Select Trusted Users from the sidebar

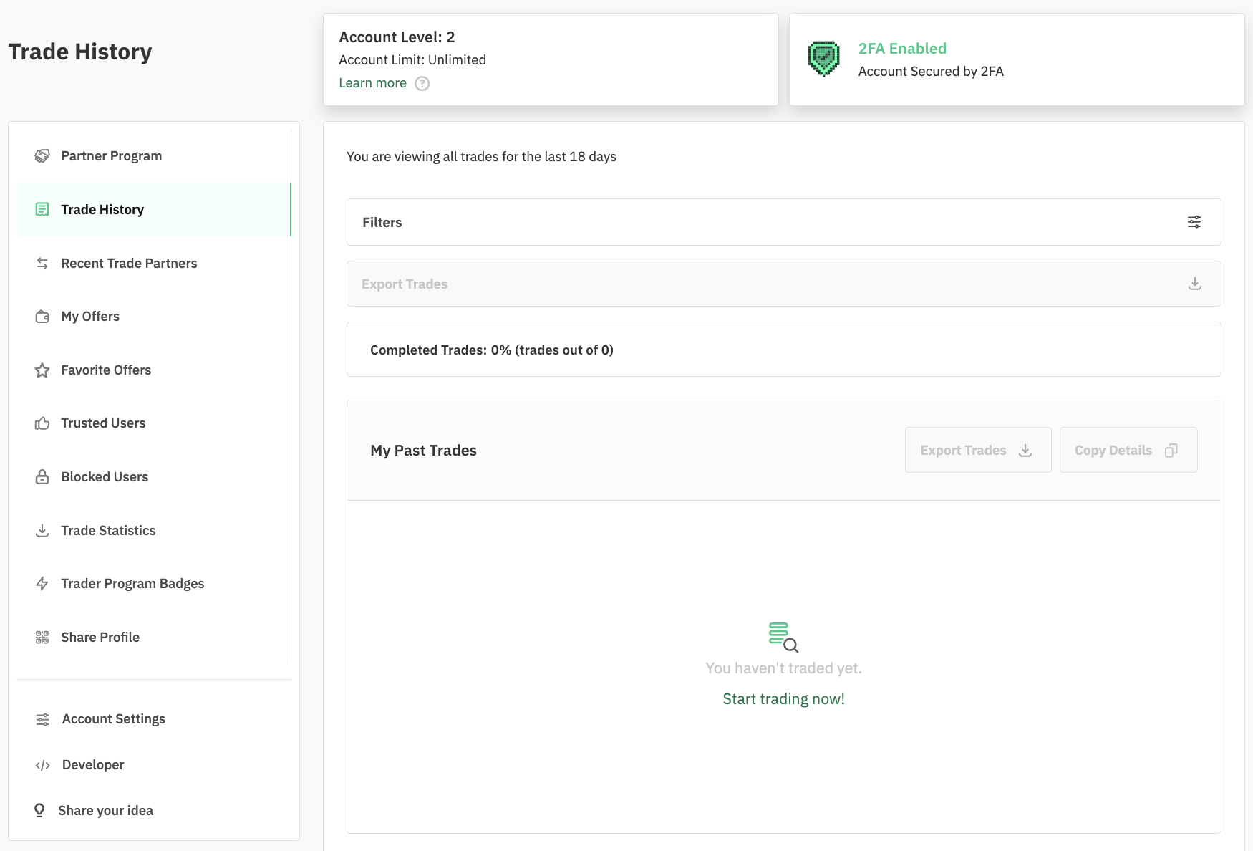click(x=103, y=423)
